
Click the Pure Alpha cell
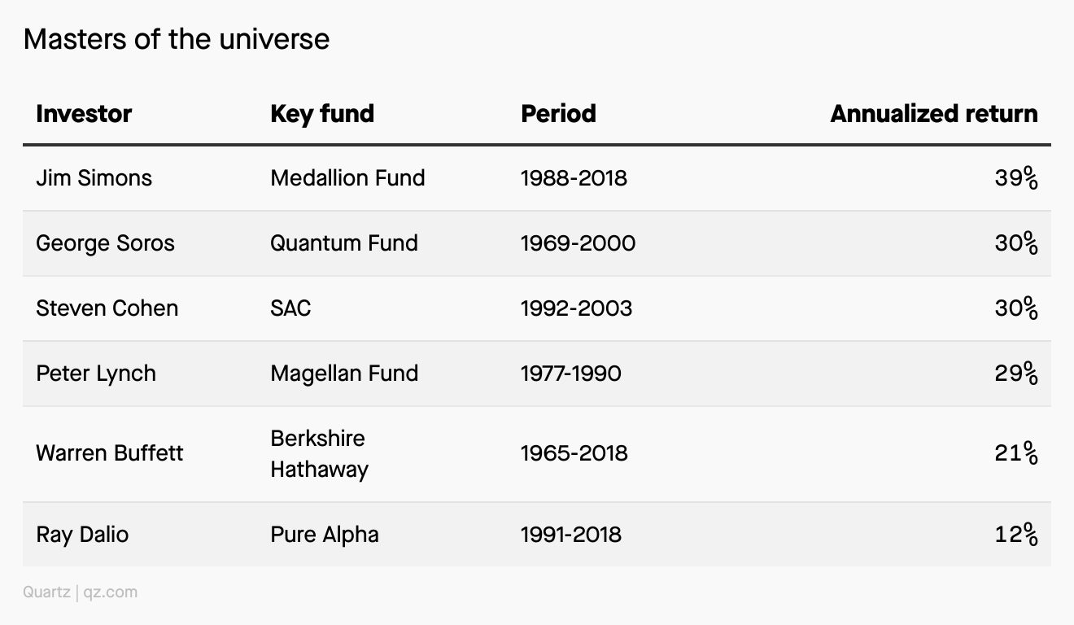click(325, 535)
